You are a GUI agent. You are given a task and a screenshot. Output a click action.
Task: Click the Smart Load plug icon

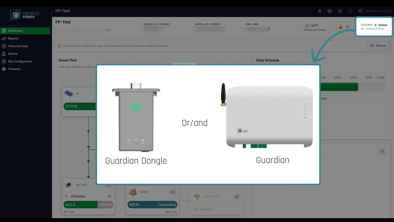click(x=197, y=196)
